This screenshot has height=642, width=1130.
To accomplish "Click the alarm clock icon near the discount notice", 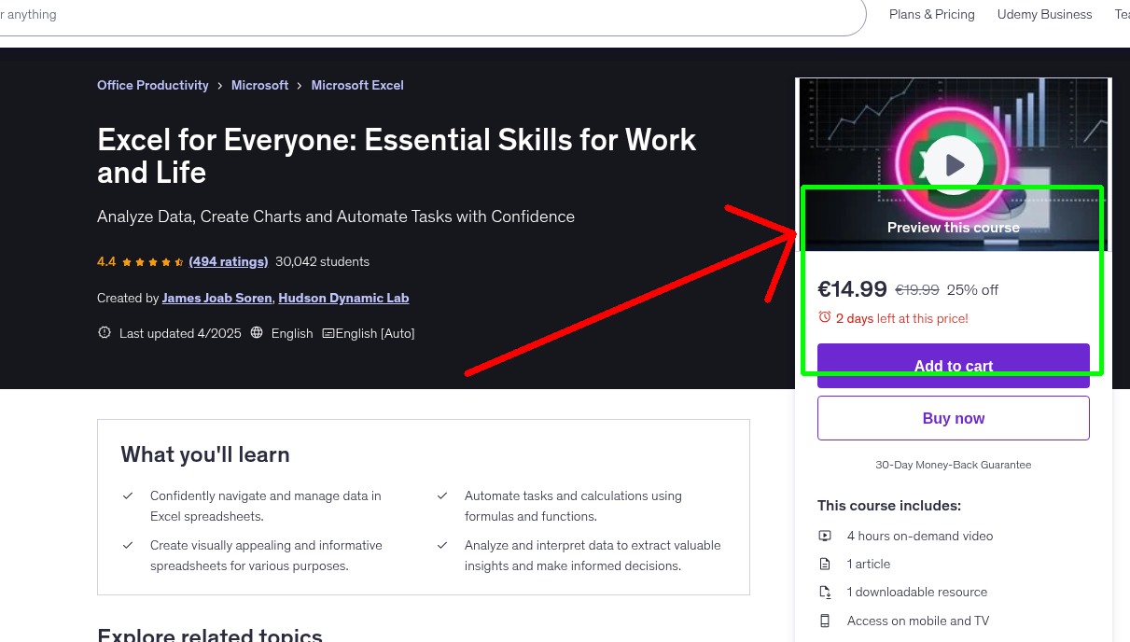I will pyautogui.click(x=826, y=317).
